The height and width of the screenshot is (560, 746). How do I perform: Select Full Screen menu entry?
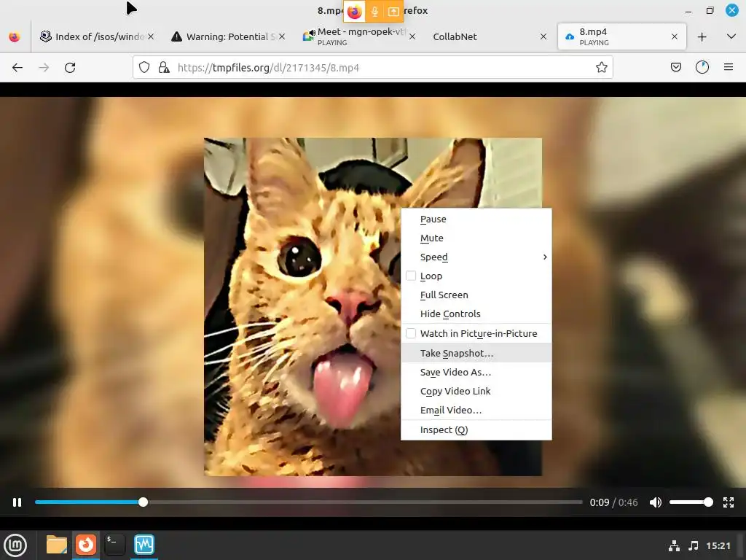click(x=476, y=295)
